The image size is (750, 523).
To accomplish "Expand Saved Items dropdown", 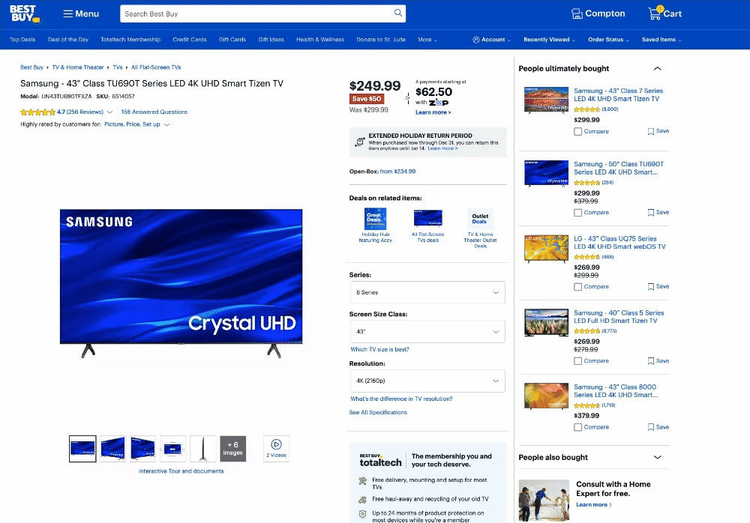I will (661, 40).
